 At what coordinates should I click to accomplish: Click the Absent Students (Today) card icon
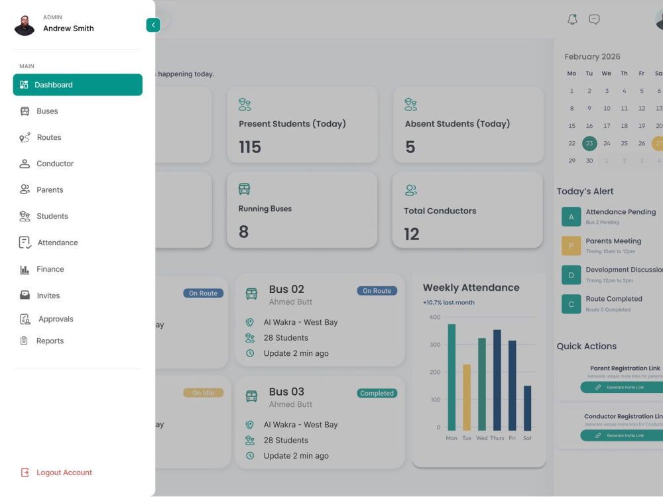(x=410, y=105)
